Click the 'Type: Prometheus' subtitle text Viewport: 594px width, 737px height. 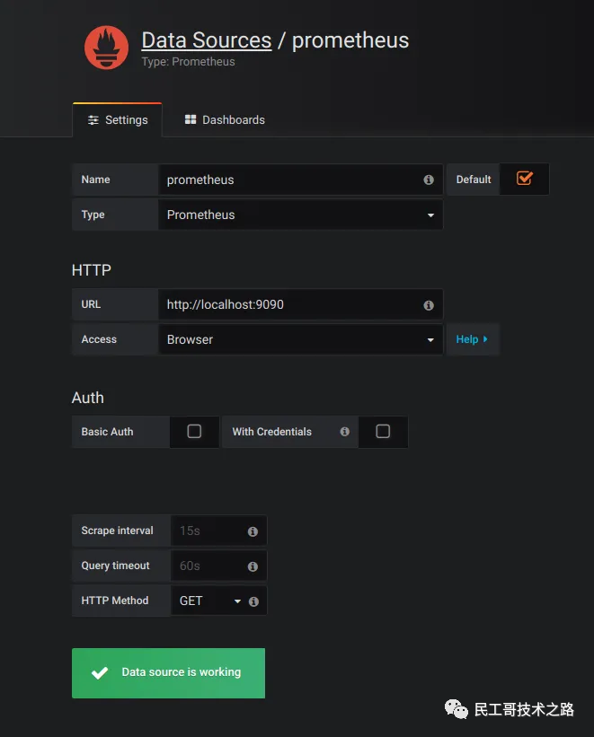pos(189,62)
